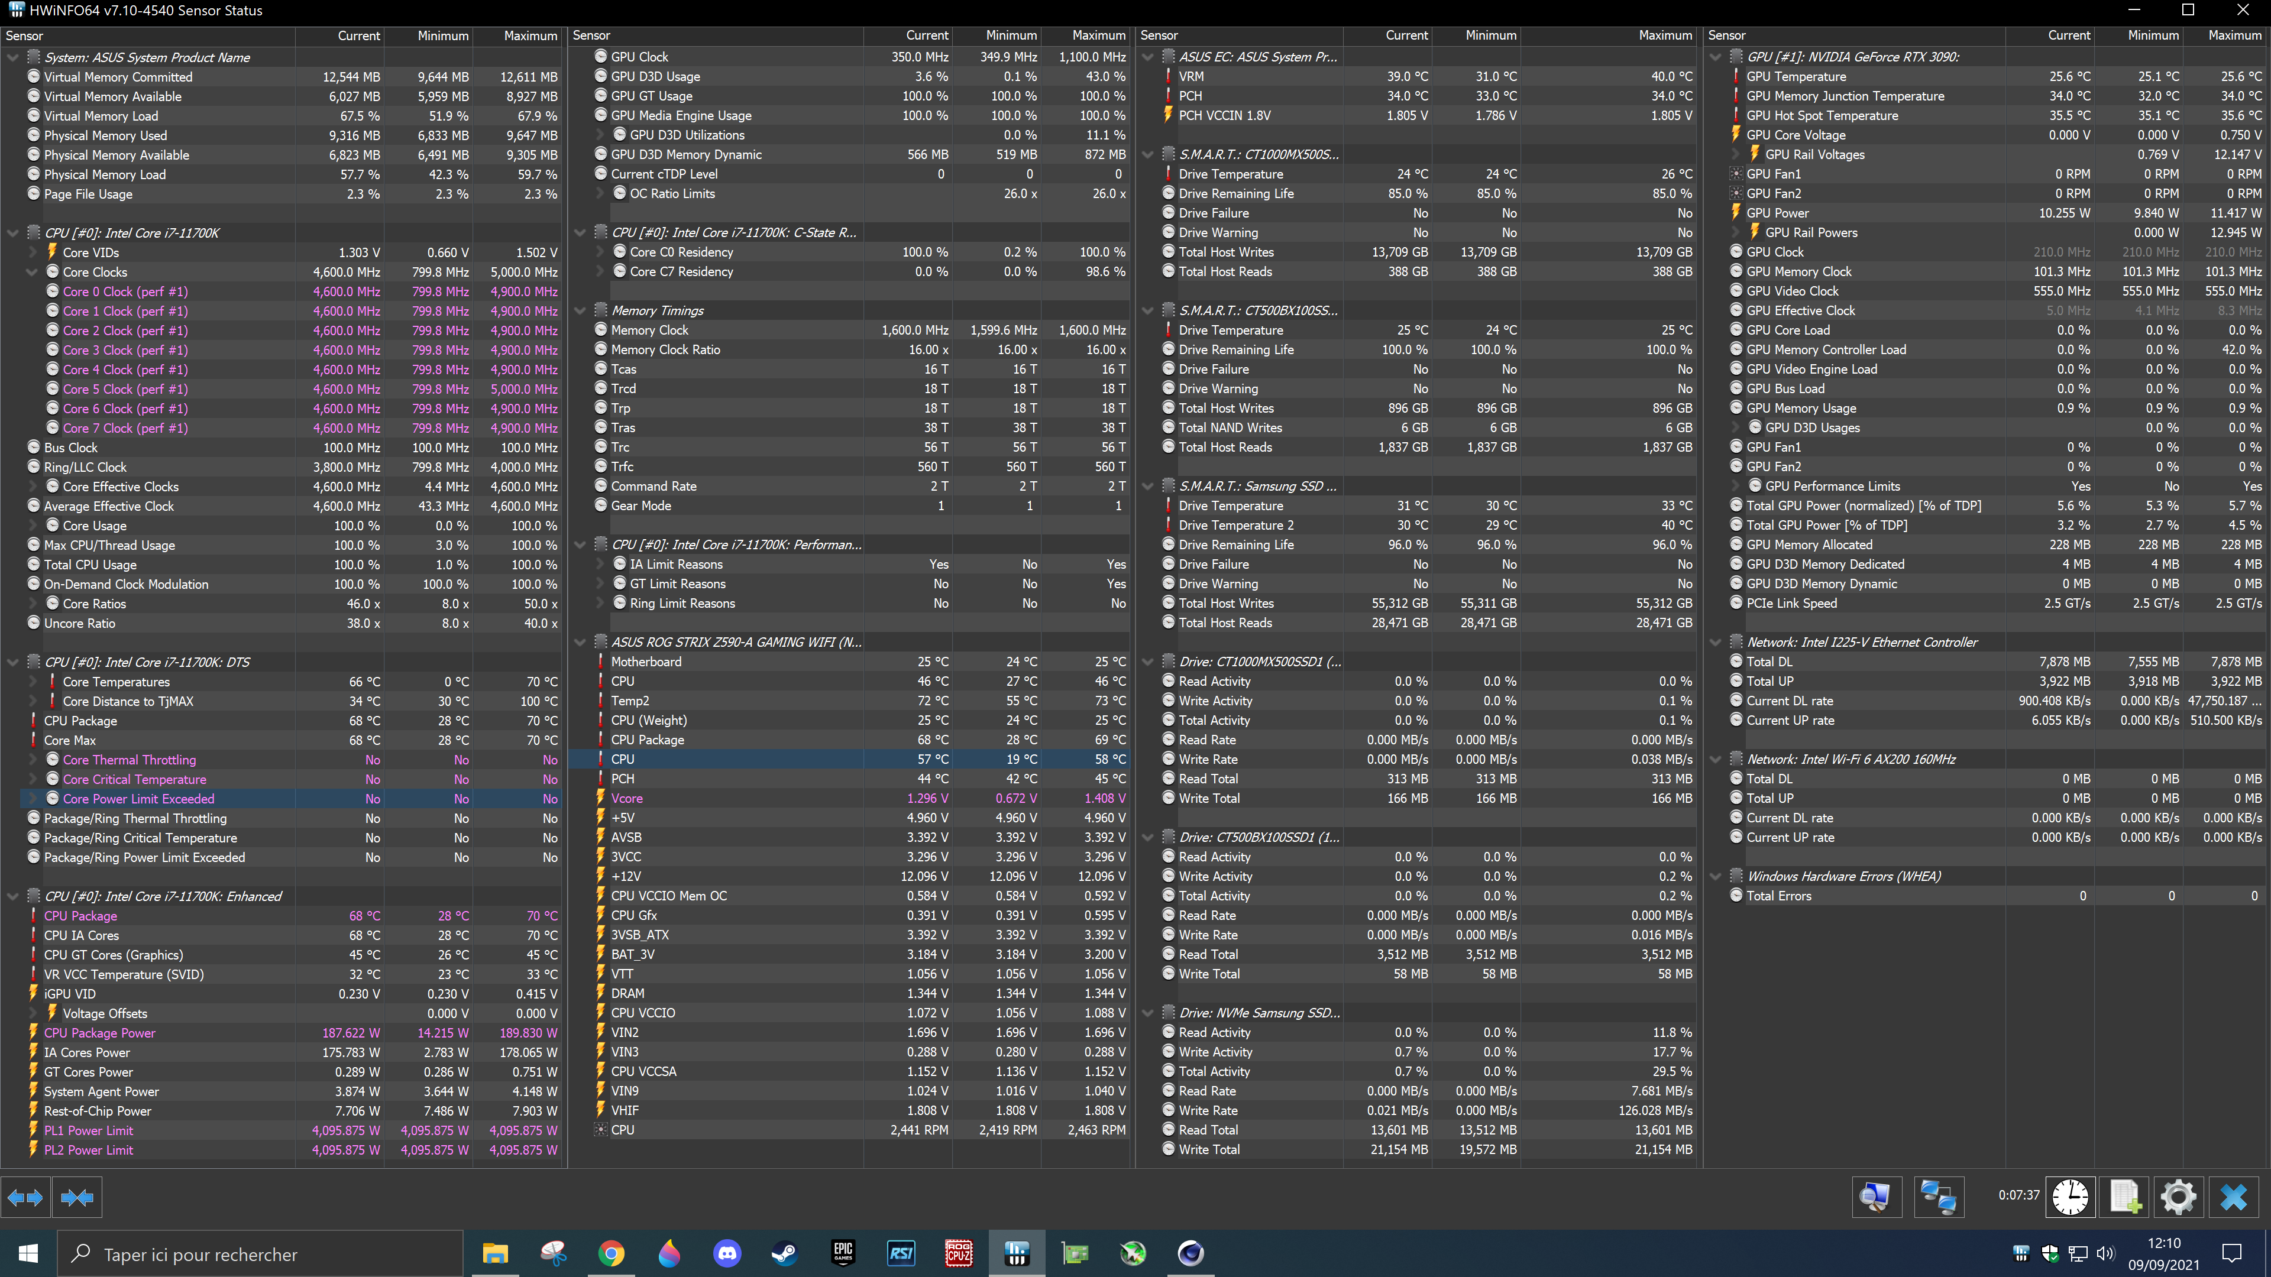Collapse the Windows Hardware Errors (WHEA) group
The image size is (2271, 1277).
click(x=1716, y=876)
